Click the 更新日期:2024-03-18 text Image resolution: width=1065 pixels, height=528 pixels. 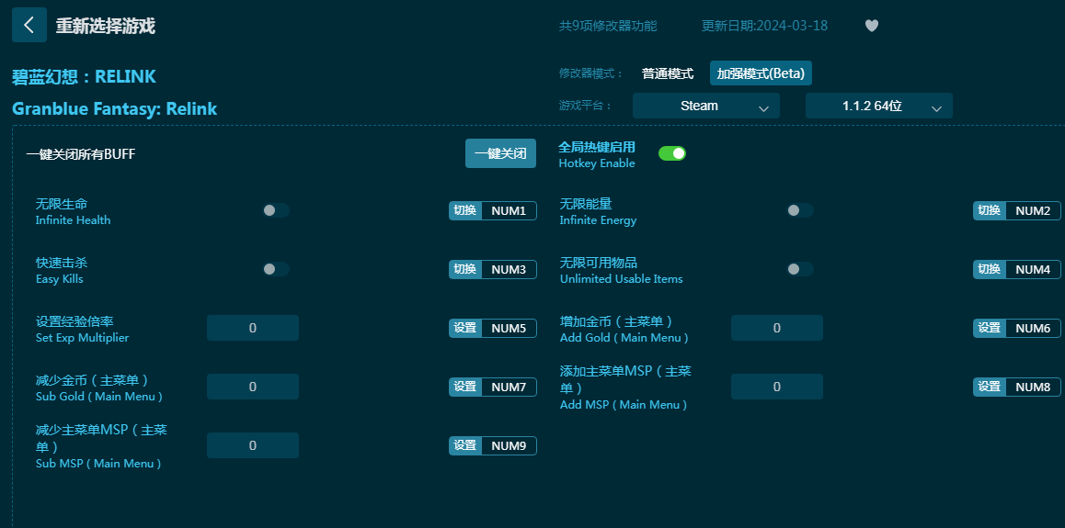click(764, 26)
